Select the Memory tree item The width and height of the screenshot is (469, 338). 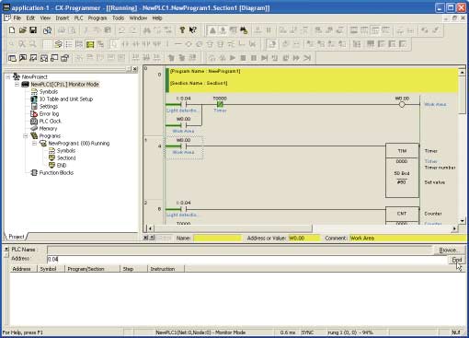[x=48, y=129]
